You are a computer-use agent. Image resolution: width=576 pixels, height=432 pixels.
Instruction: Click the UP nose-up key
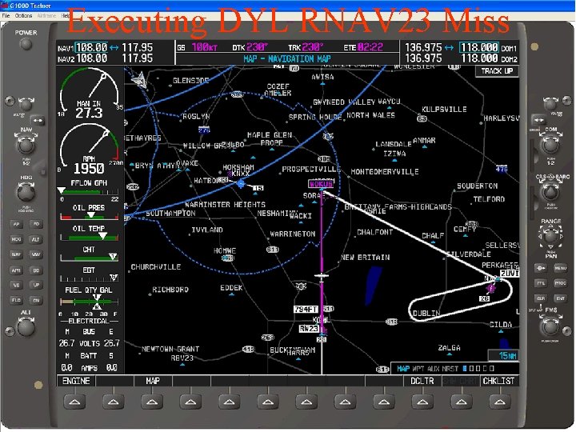point(36,285)
